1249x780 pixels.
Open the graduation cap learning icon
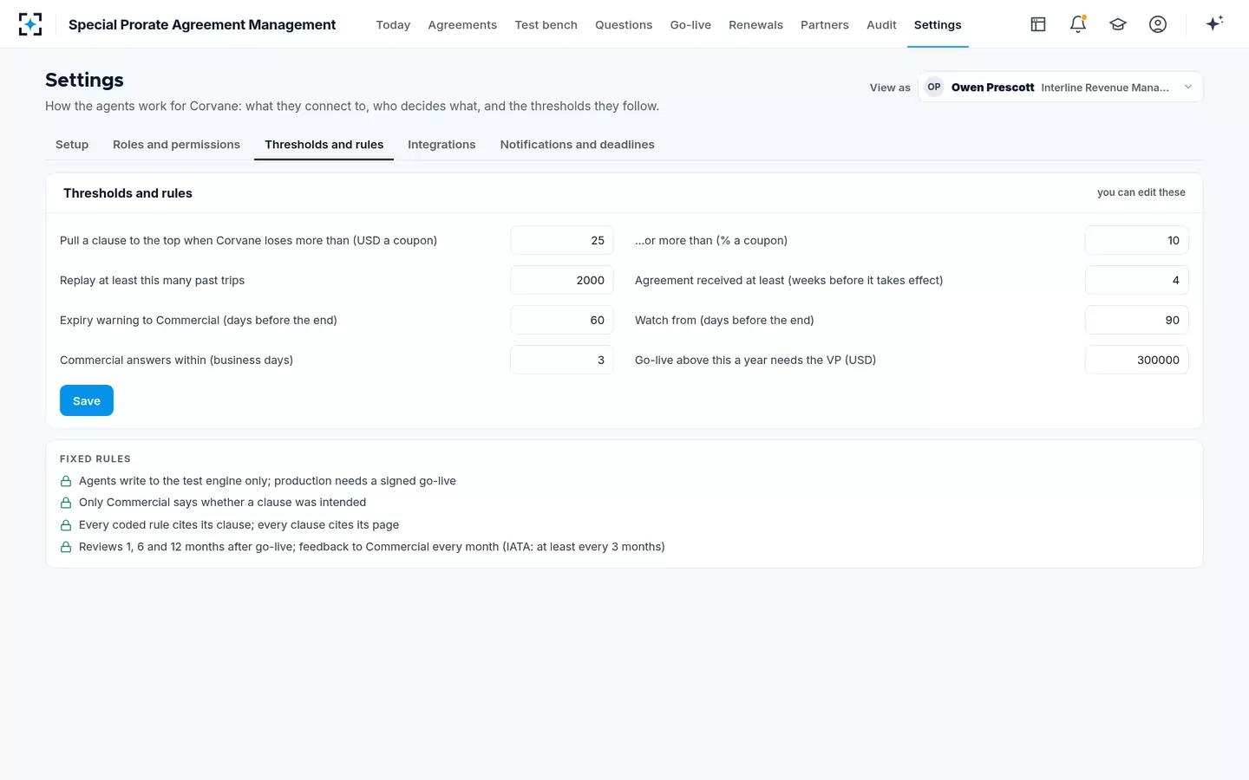1118,24
